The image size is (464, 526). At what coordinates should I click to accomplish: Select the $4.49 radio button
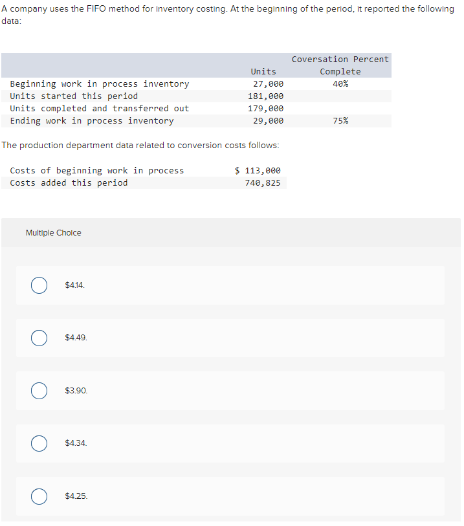pyautogui.click(x=39, y=338)
